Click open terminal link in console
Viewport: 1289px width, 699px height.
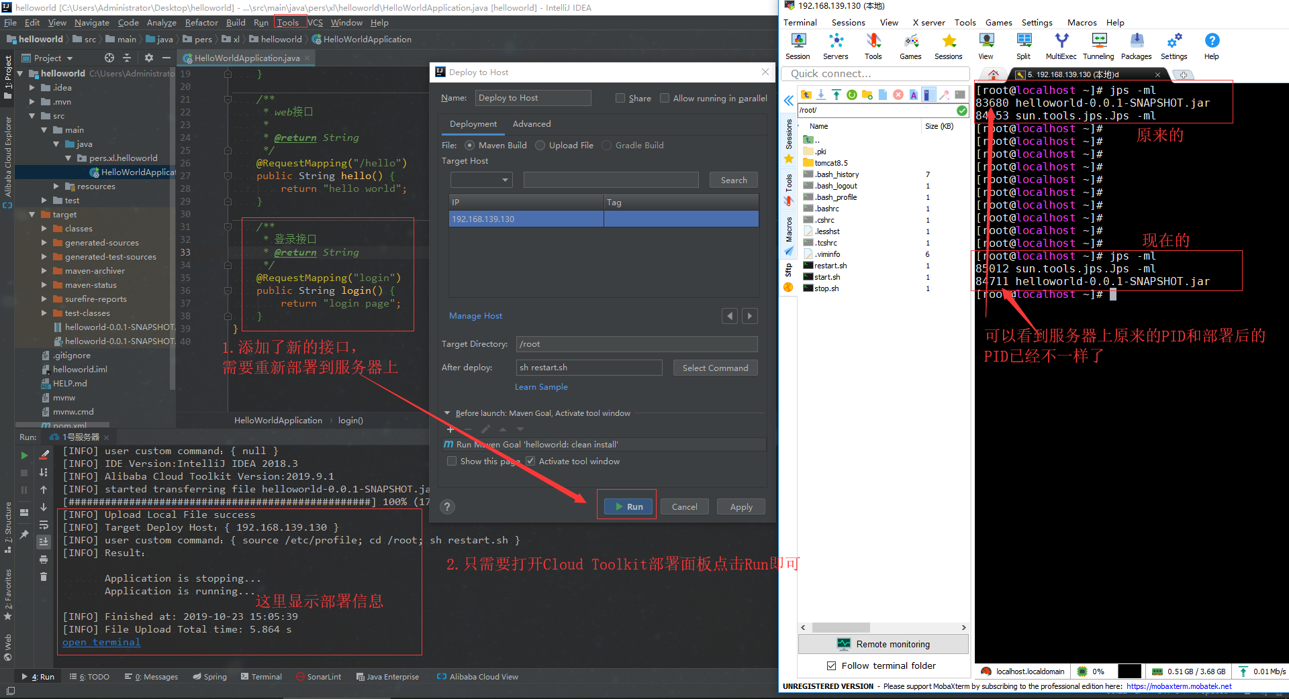(x=101, y=642)
